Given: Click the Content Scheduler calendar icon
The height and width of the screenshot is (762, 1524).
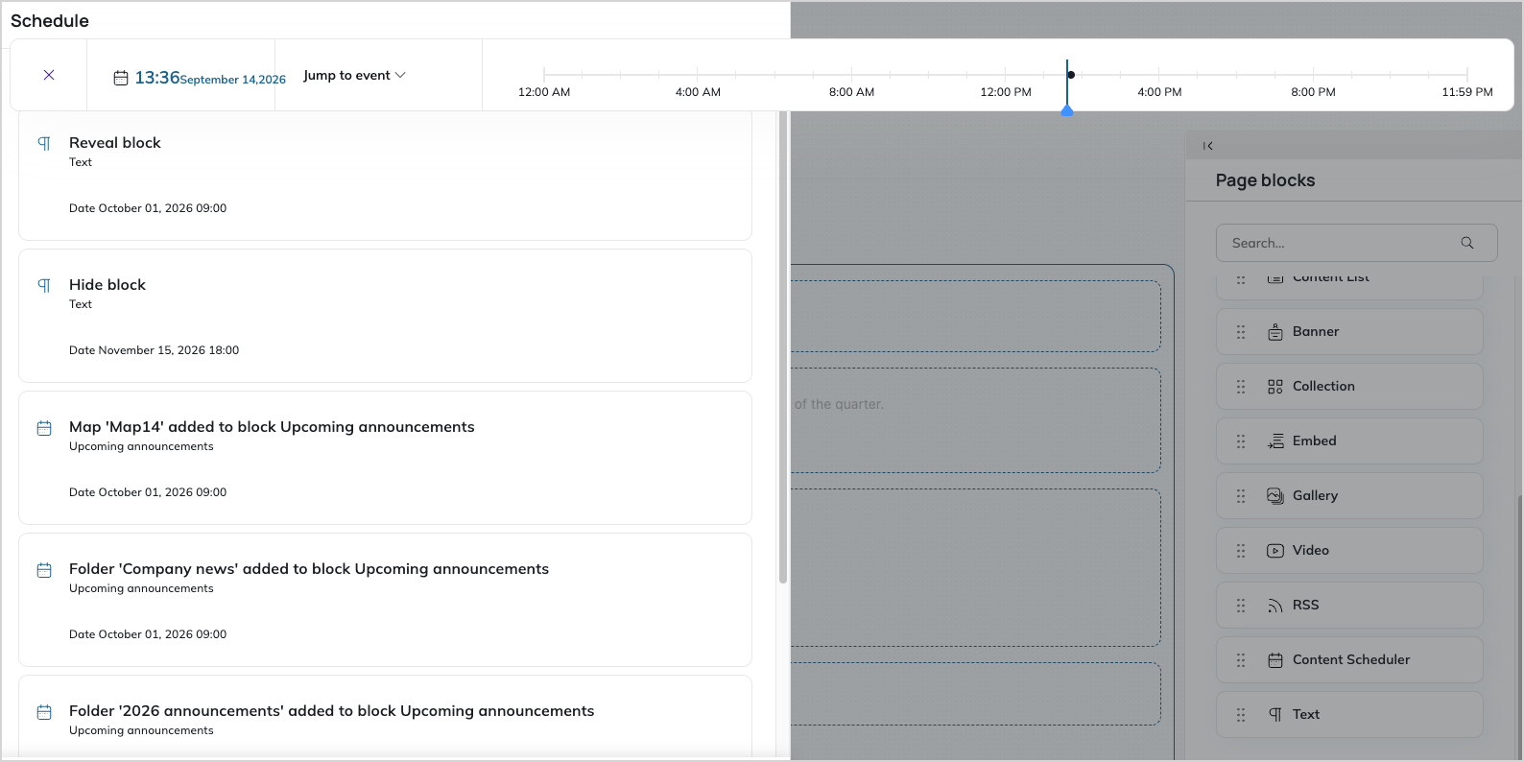Looking at the screenshot, I should coord(1275,660).
